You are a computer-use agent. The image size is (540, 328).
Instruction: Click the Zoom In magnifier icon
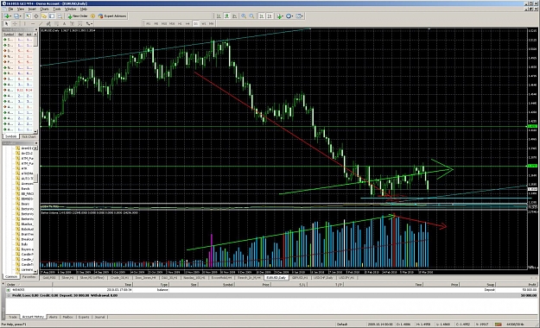coord(244,16)
